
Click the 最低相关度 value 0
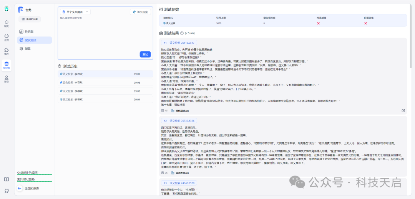point(264,23)
